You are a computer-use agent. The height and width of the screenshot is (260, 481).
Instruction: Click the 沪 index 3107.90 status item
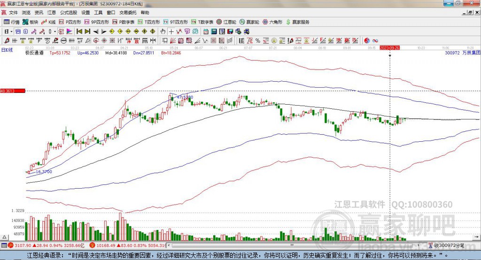(47, 245)
